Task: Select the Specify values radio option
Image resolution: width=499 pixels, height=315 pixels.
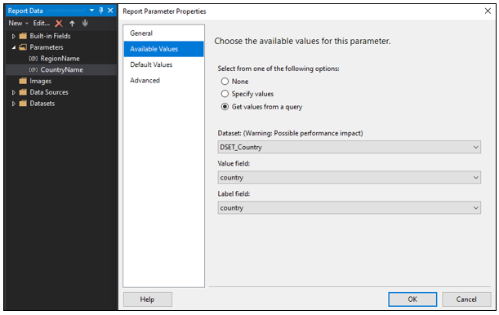Action: 225,94
